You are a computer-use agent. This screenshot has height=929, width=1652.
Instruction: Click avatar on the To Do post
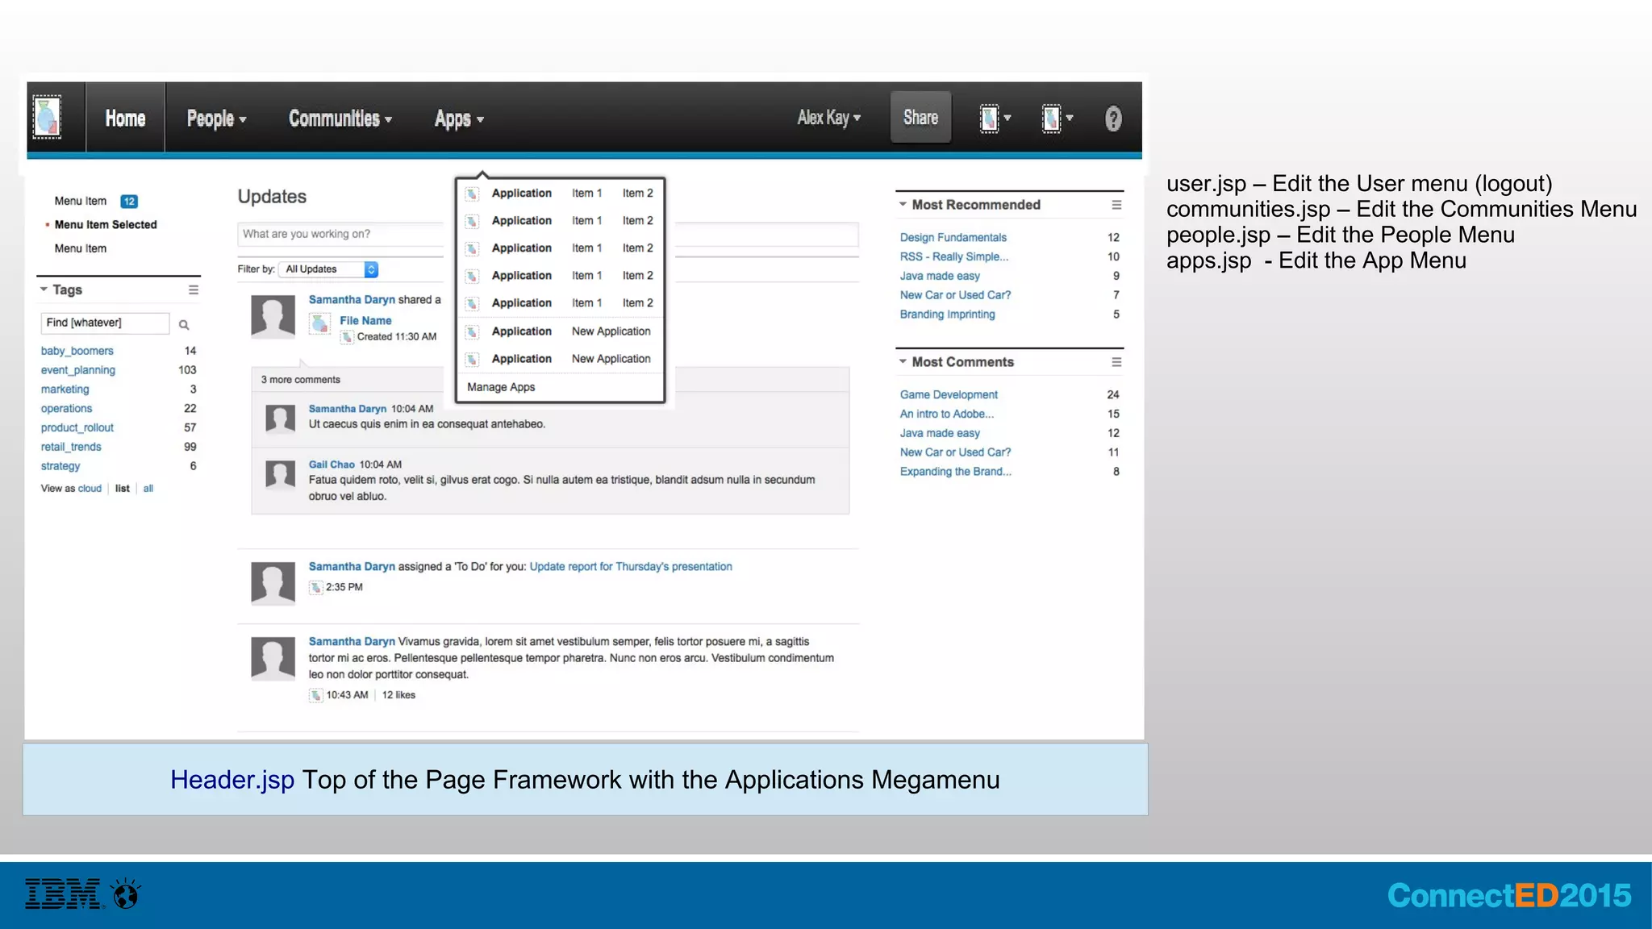(273, 584)
